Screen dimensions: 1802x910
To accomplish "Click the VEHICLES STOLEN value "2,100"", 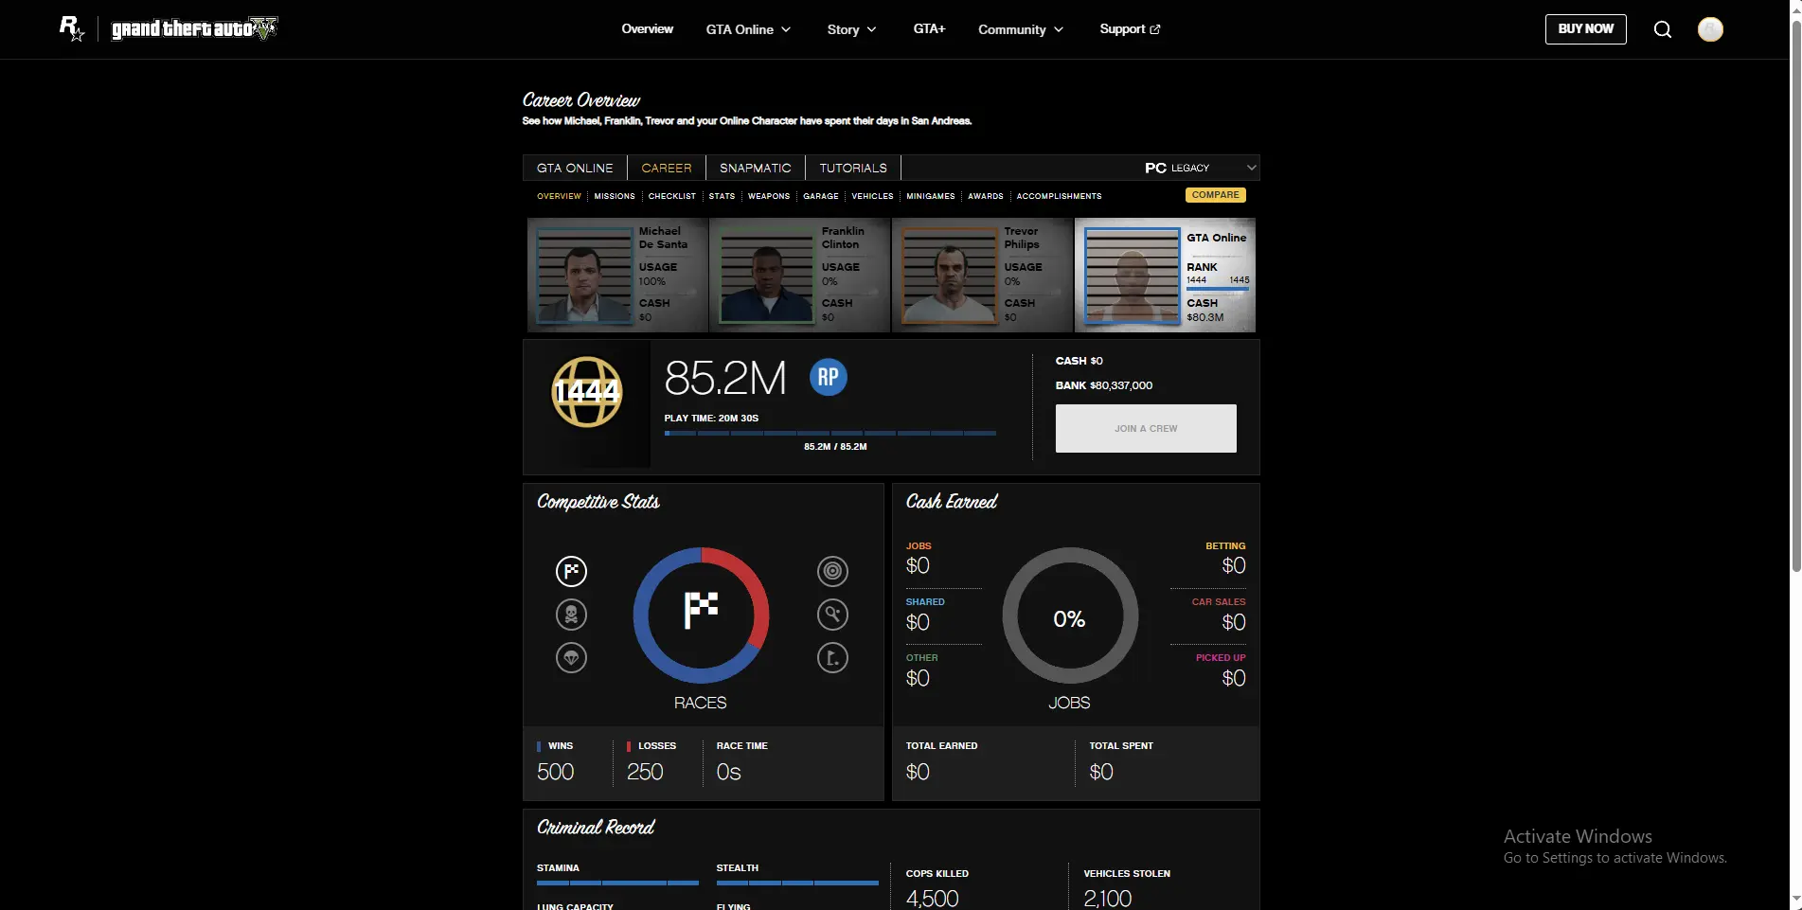I will [1108, 898].
